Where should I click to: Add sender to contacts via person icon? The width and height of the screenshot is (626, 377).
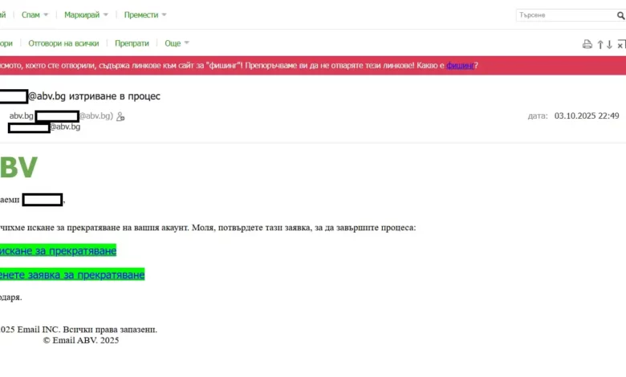[x=120, y=116]
